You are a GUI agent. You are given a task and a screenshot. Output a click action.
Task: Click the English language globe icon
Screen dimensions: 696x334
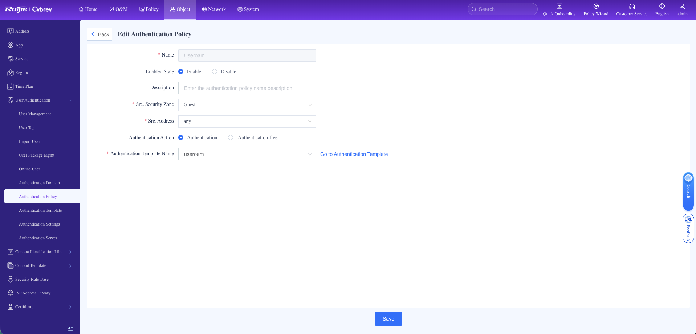662,6
